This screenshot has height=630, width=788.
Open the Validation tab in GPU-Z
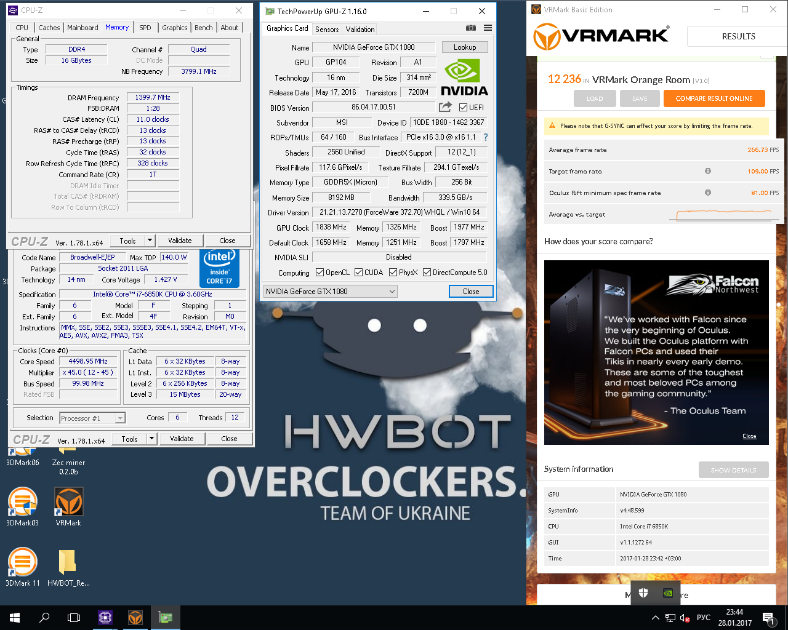(360, 29)
